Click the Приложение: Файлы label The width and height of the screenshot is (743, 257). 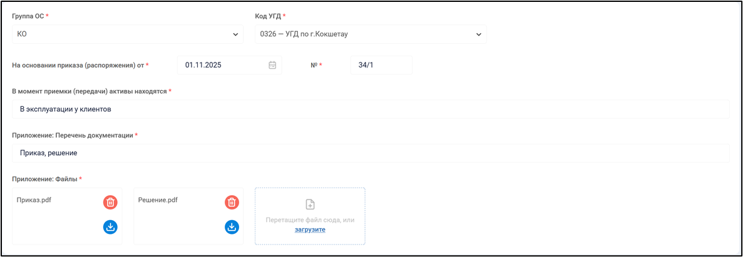44,179
